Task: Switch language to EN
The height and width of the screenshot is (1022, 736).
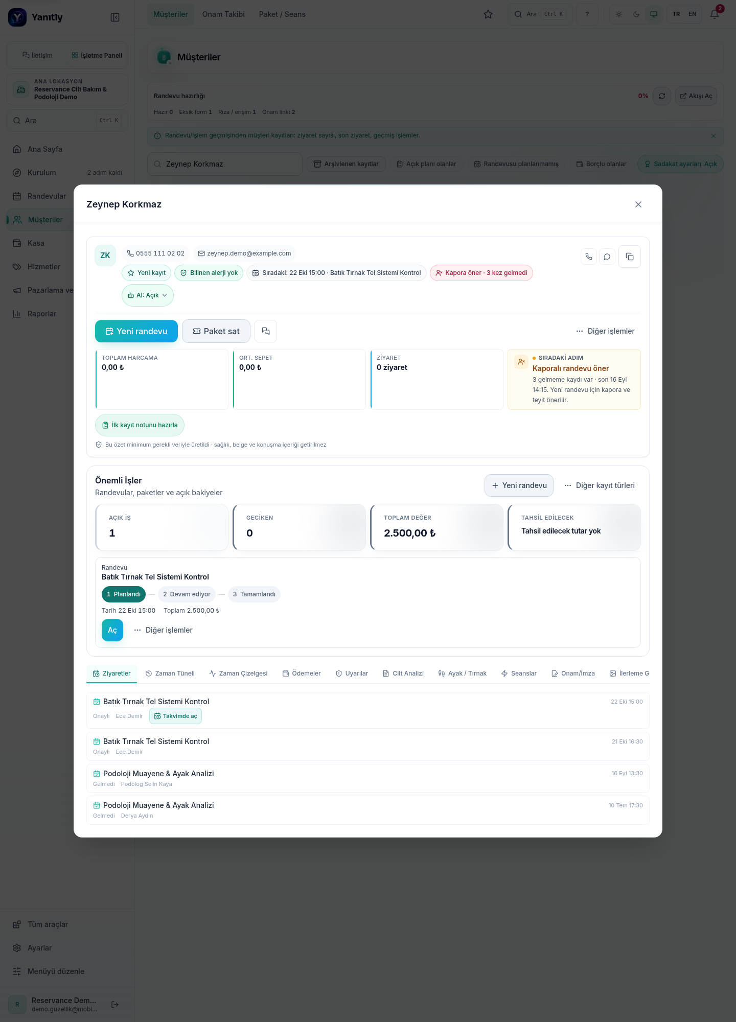Action: (693, 14)
